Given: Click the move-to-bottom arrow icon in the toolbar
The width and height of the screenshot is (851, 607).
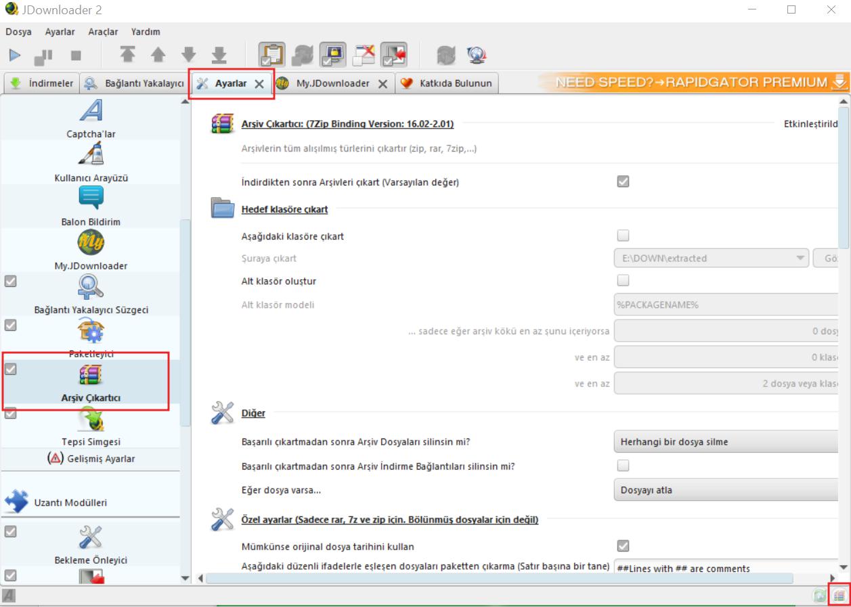Looking at the screenshot, I should pyautogui.click(x=219, y=55).
